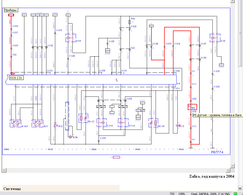This screenshot has height=195, width=243.
Task: Click the 5900 current path number
Action: (6, 149)
